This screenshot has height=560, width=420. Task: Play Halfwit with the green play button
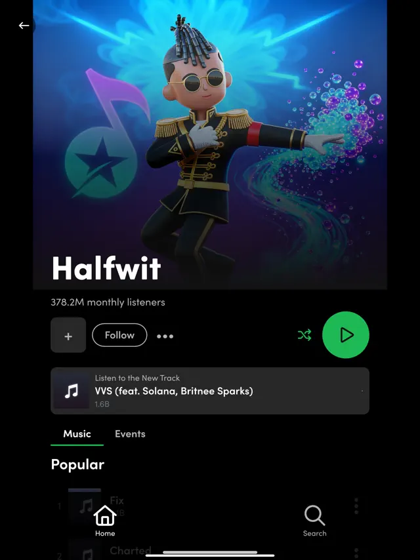[346, 335]
